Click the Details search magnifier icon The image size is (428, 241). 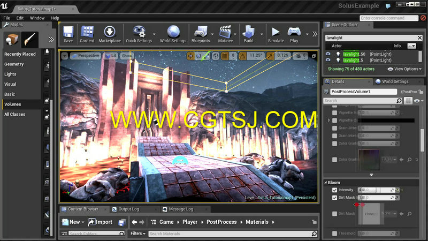(399, 101)
